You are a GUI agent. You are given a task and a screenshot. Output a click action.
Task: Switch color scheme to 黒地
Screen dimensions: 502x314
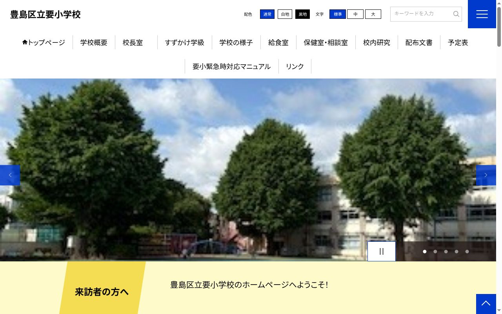pyautogui.click(x=302, y=14)
